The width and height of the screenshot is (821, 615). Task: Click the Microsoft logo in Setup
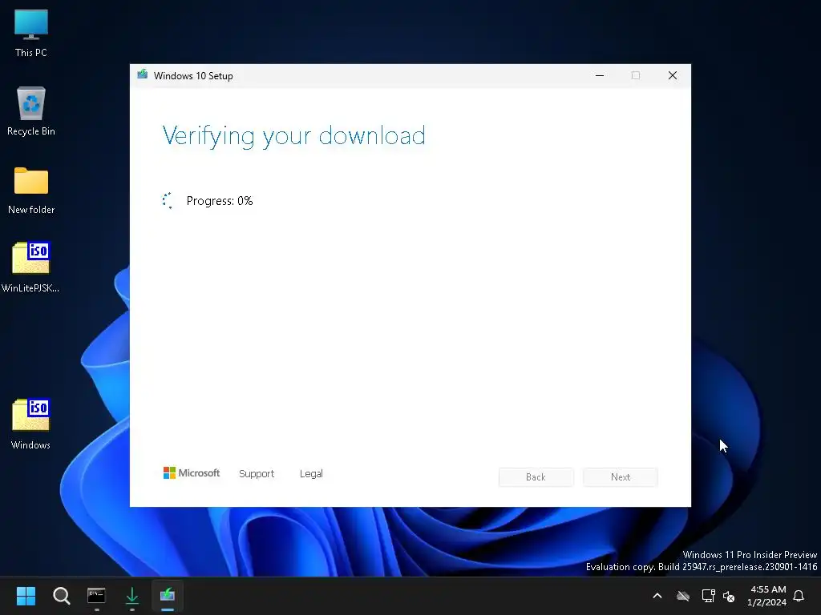[192, 473]
